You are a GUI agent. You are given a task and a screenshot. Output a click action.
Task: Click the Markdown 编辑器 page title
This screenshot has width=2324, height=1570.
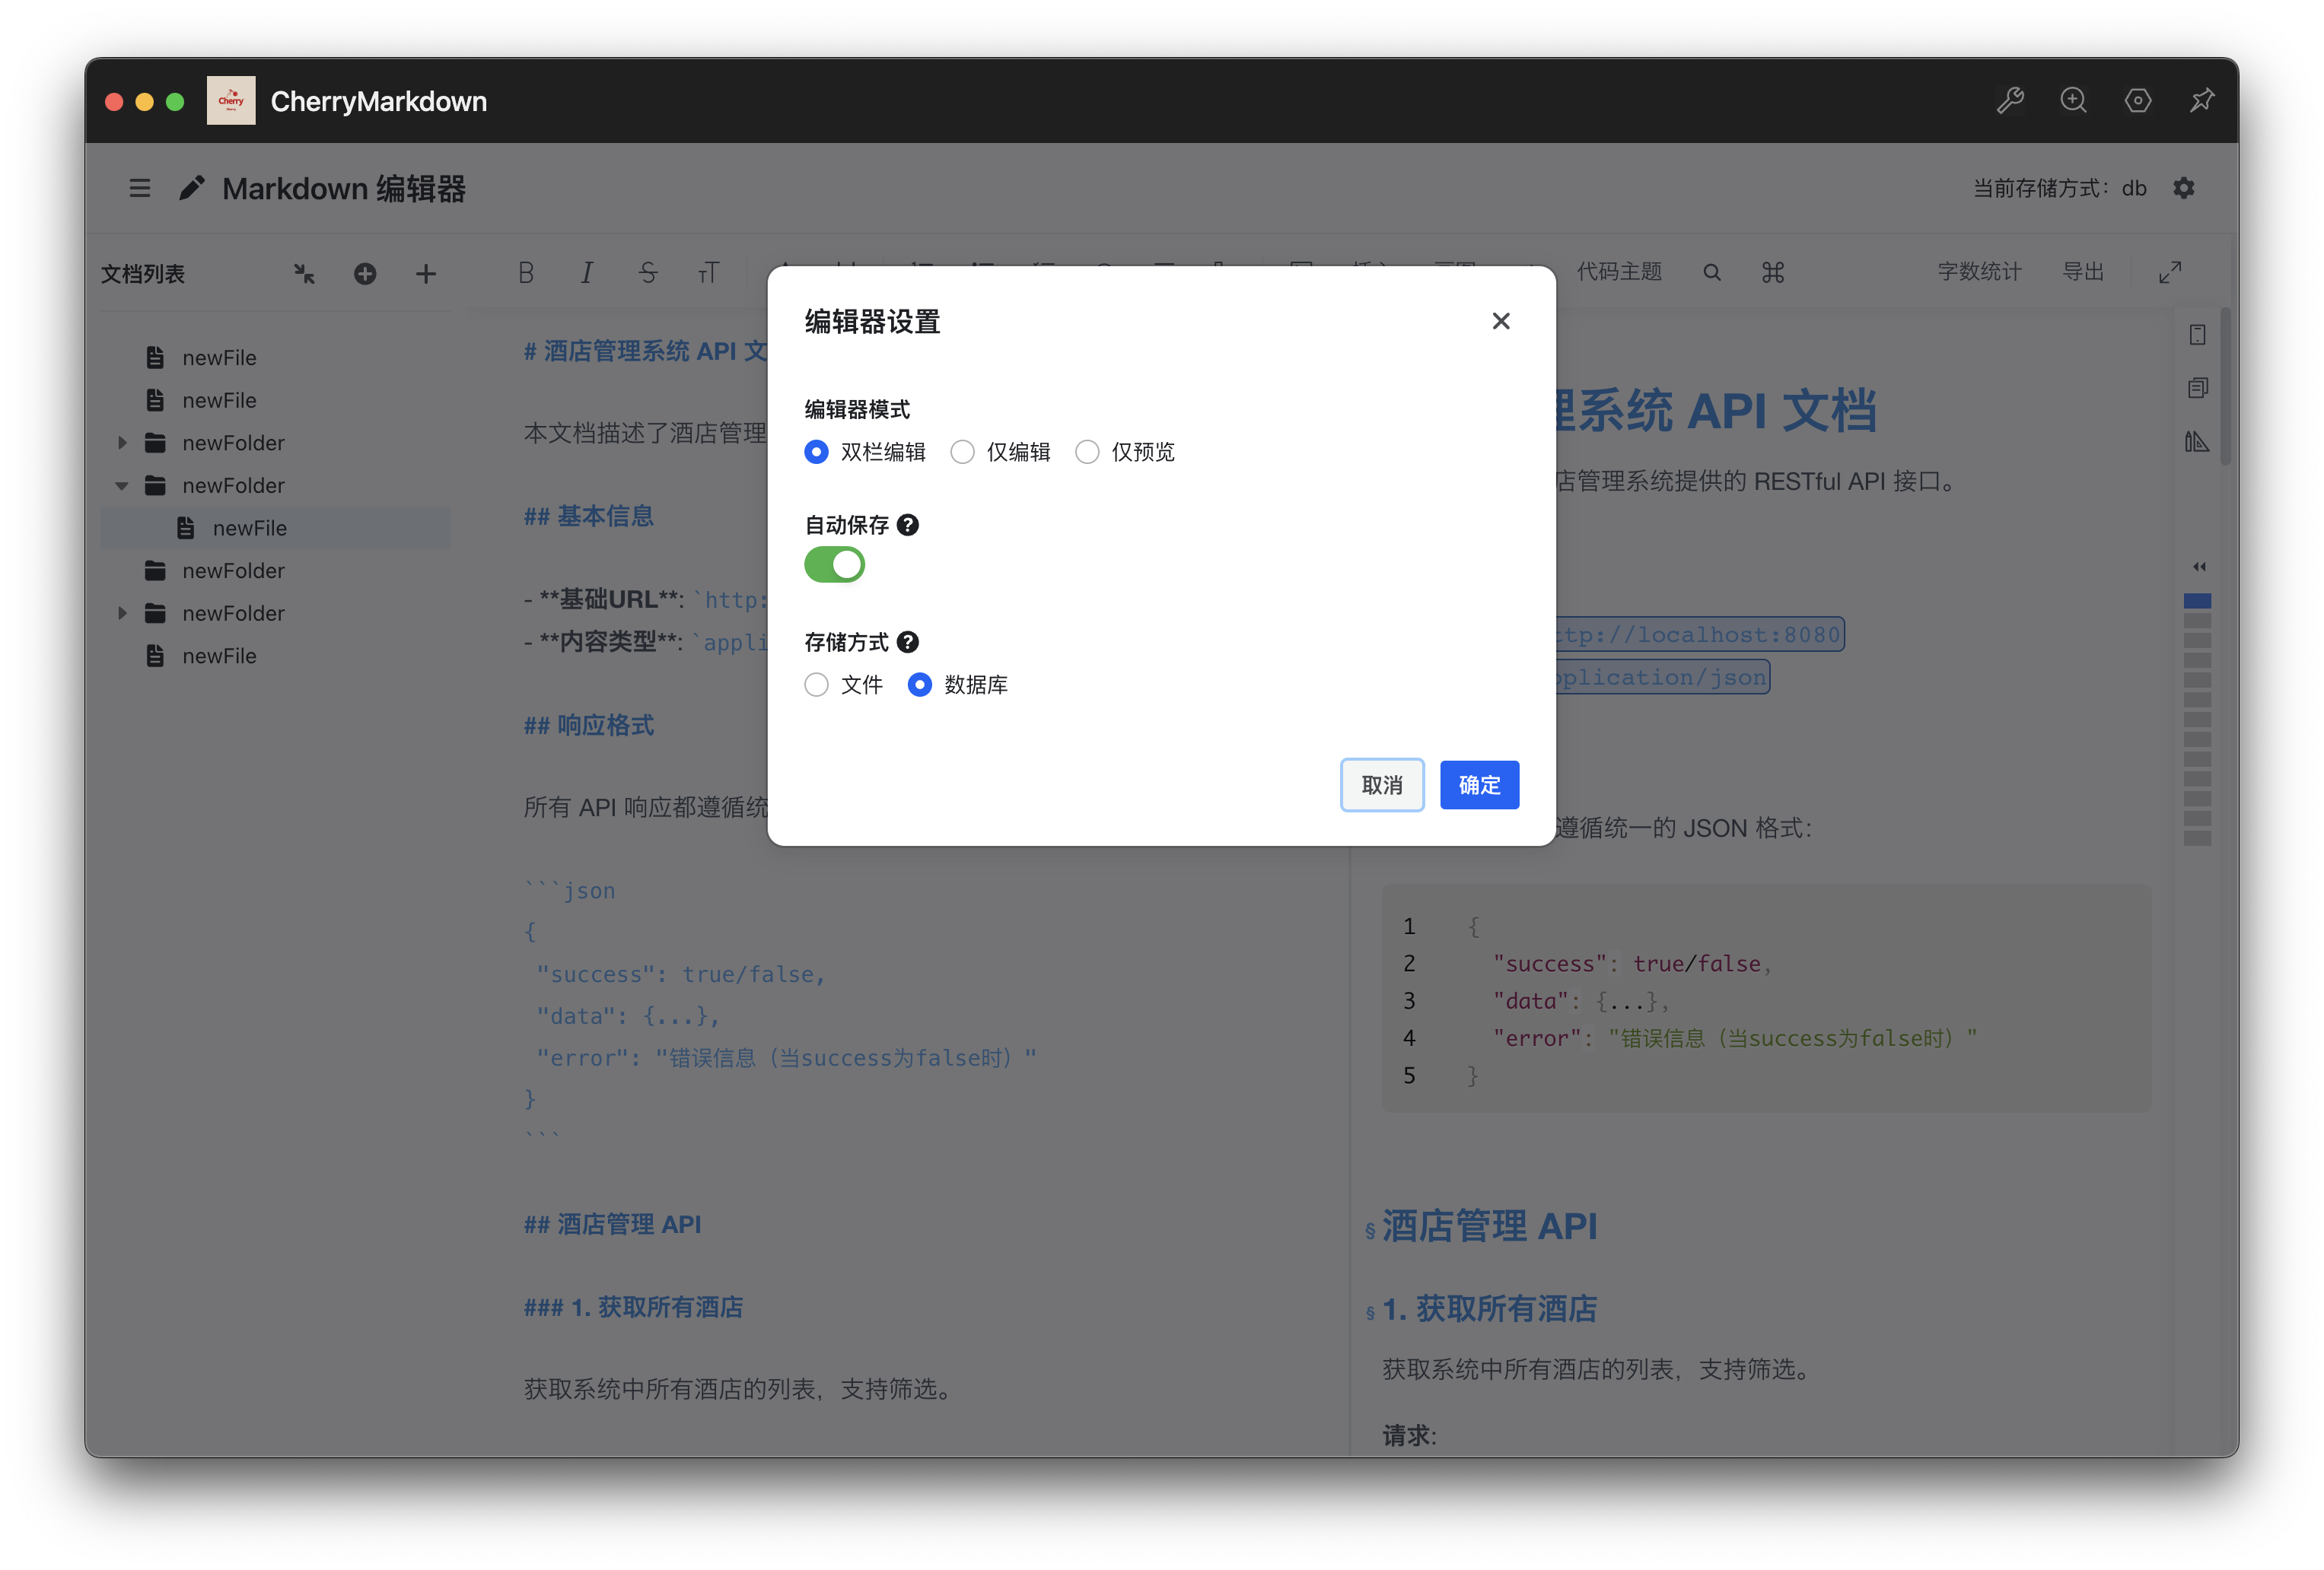tap(344, 189)
